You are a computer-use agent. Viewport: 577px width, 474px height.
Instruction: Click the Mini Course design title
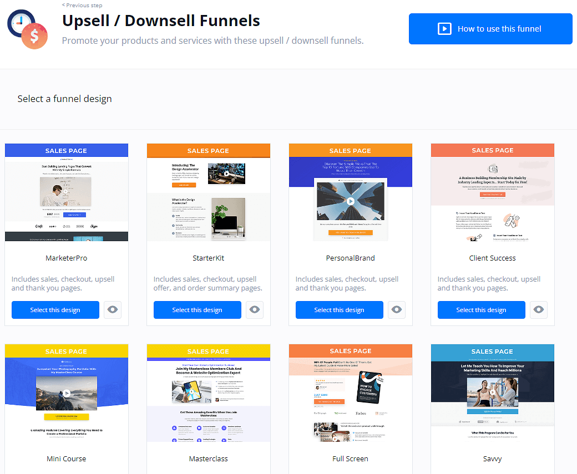point(66,458)
